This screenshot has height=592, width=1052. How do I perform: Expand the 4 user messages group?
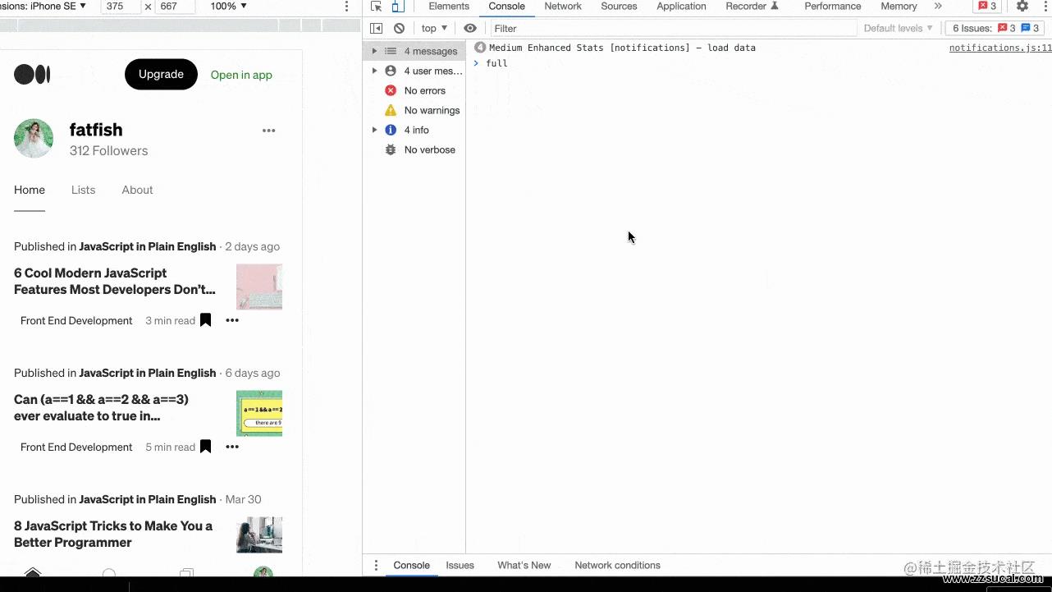(374, 71)
